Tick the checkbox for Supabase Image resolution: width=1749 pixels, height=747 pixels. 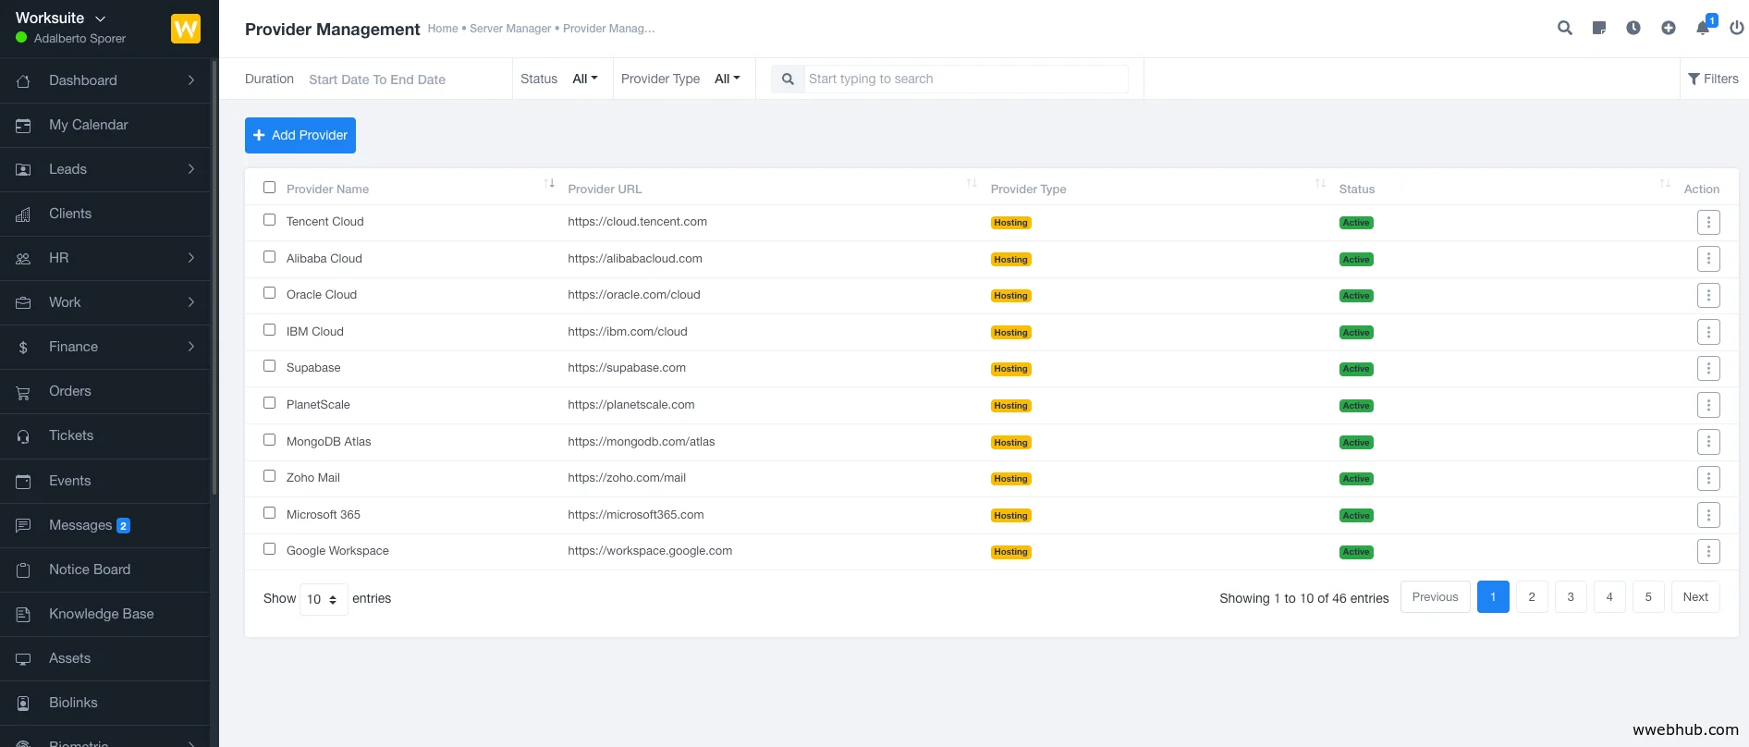(x=269, y=366)
